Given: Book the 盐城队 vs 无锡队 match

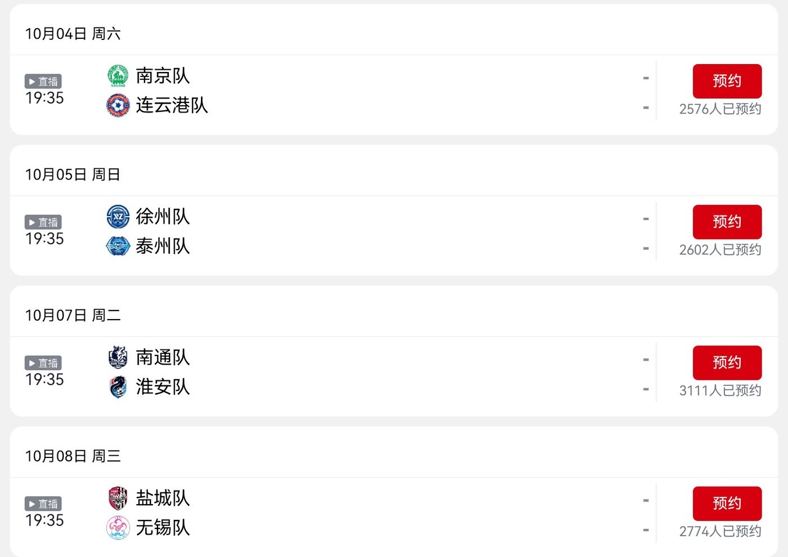Looking at the screenshot, I should pos(727,503).
